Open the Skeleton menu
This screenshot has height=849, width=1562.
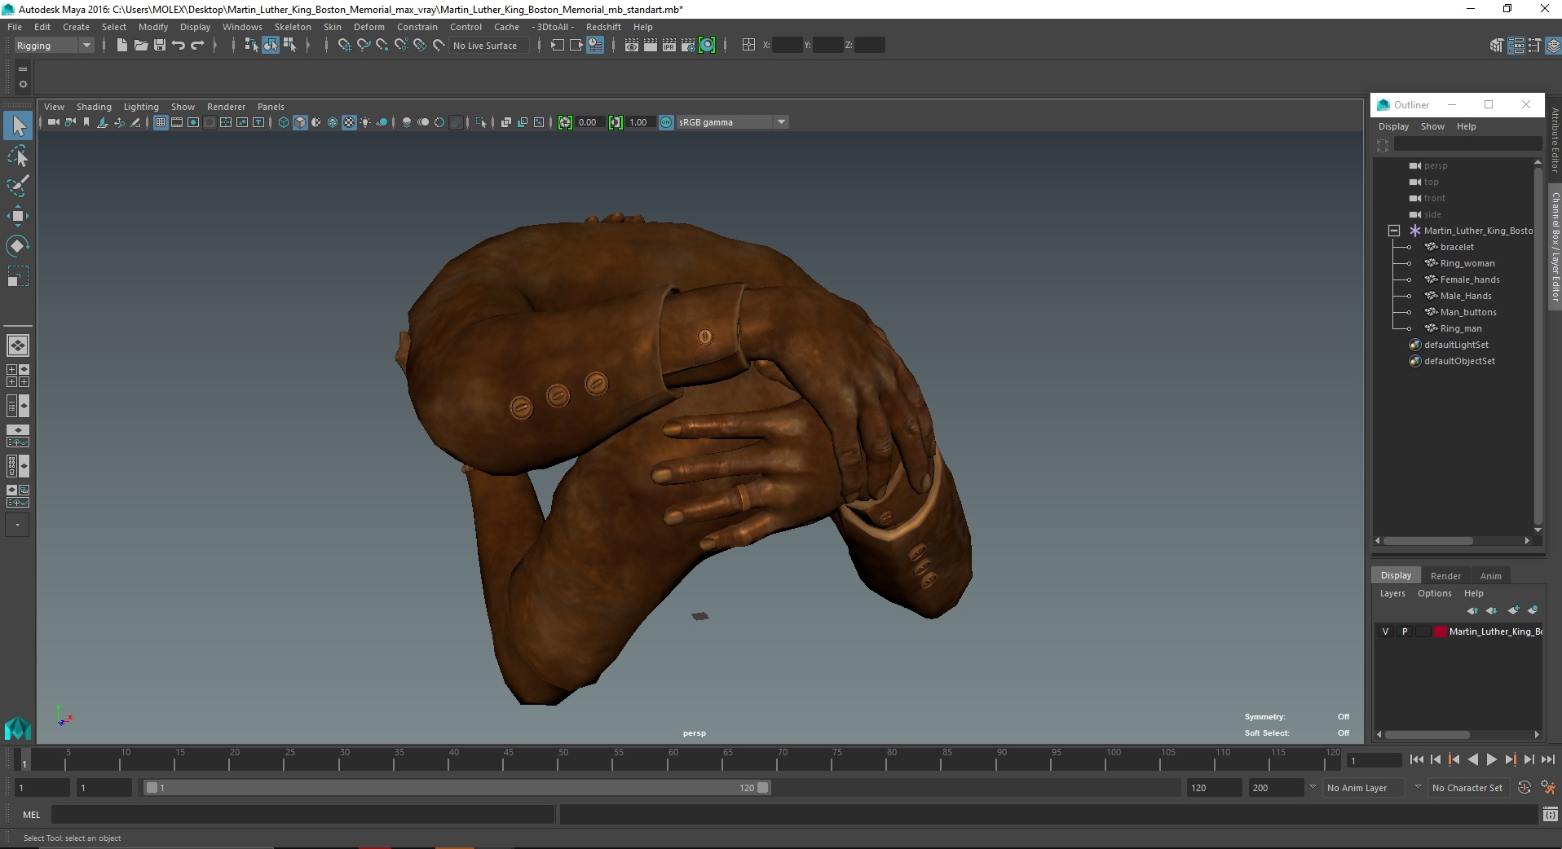point(293,27)
